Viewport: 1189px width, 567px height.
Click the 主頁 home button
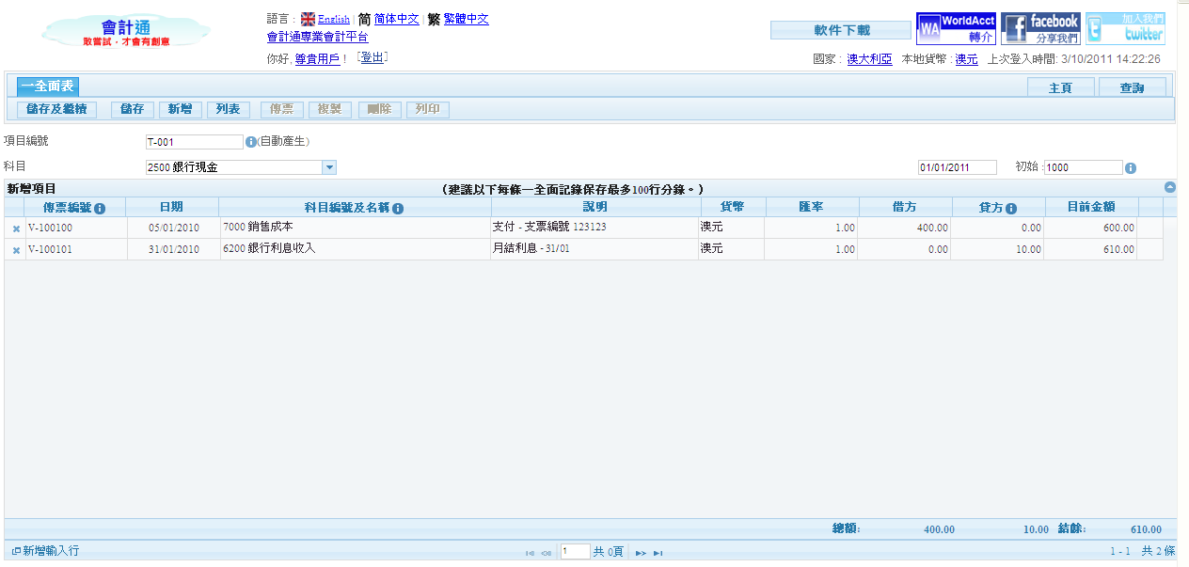pos(1061,87)
